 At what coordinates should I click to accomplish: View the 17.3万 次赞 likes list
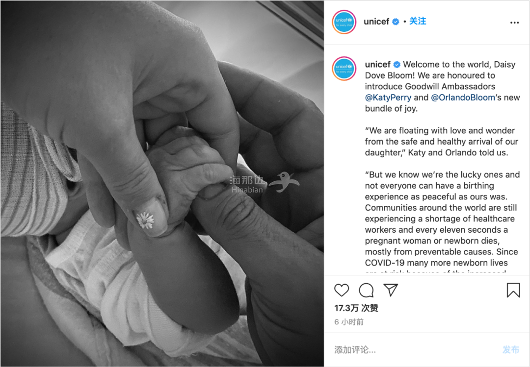coord(356,308)
